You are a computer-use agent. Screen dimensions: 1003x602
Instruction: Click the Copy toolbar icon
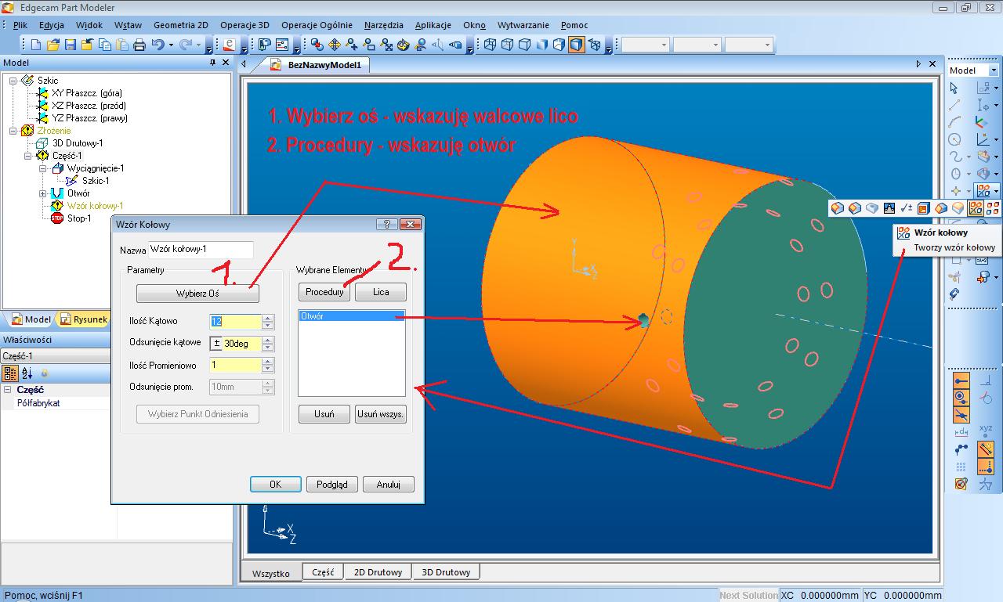(x=105, y=45)
